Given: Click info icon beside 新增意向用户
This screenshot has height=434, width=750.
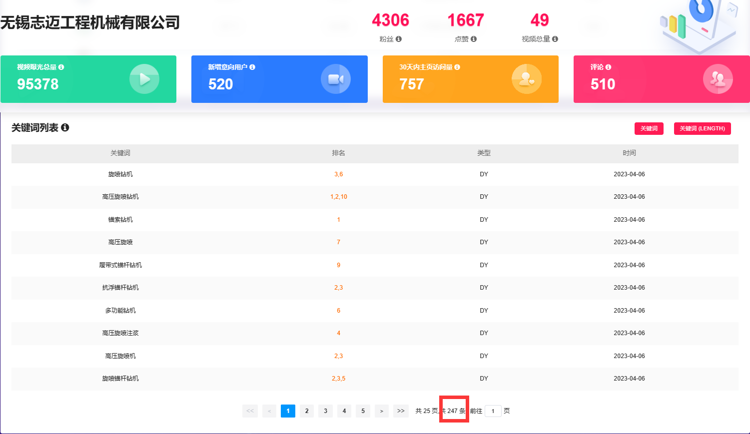Looking at the screenshot, I should tap(252, 67).
